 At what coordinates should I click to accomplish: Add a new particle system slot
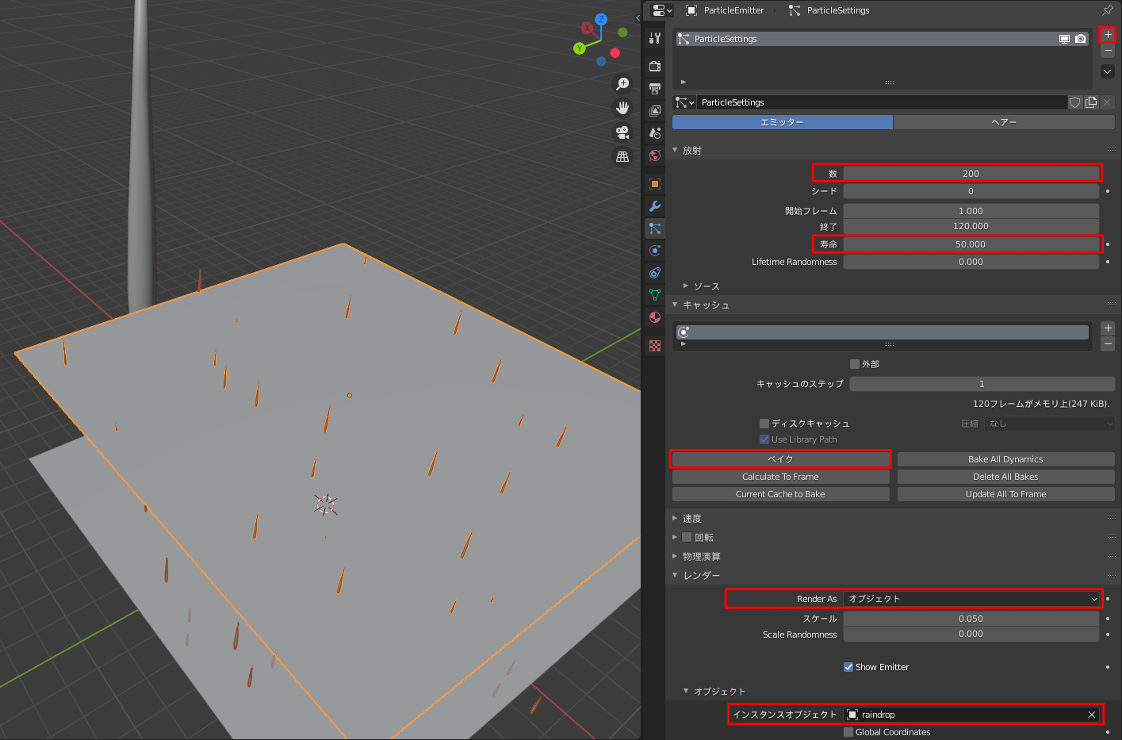1108,35
